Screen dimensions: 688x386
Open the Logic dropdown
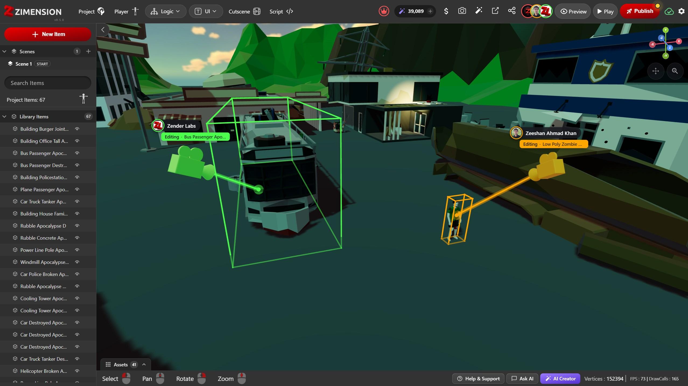166,11
